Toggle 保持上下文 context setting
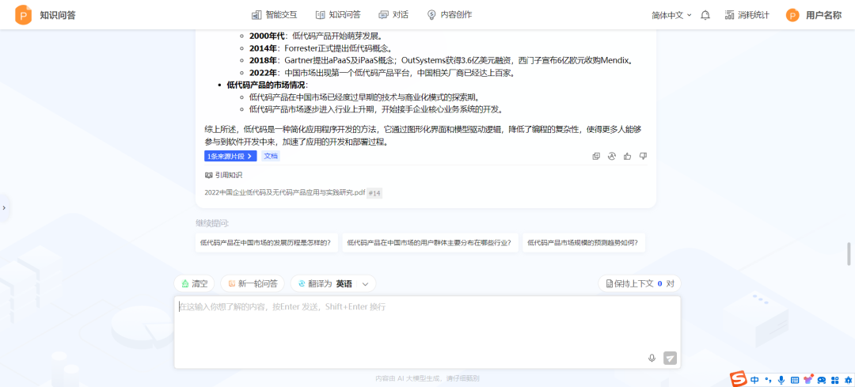855x387 pixels. click(x=640, y=283)
